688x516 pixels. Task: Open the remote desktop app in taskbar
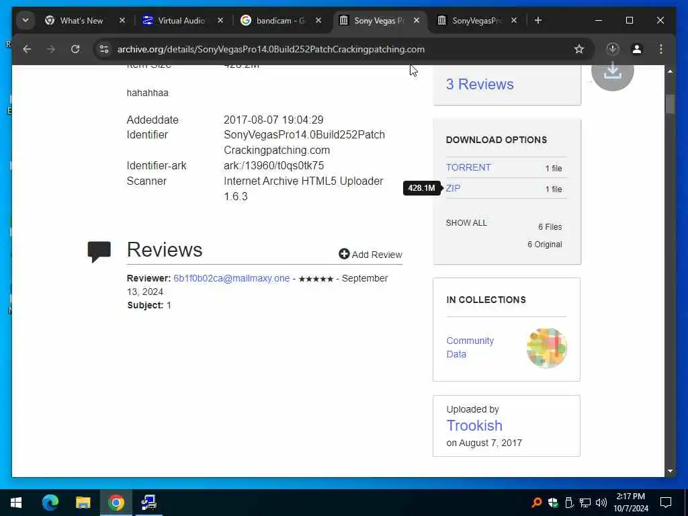pyautogui.click(x=148, y=503)
